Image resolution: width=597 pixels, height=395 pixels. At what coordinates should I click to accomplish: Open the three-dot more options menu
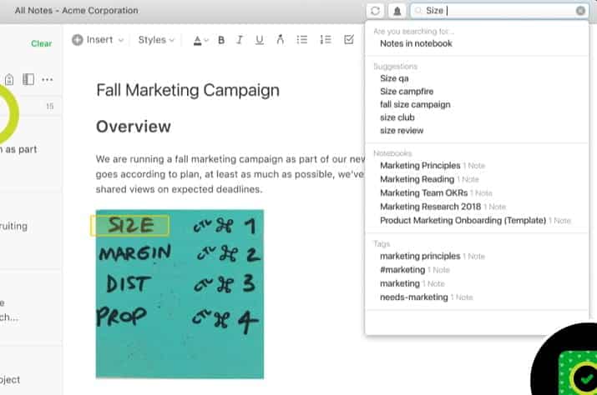click(x=48, y=79)
